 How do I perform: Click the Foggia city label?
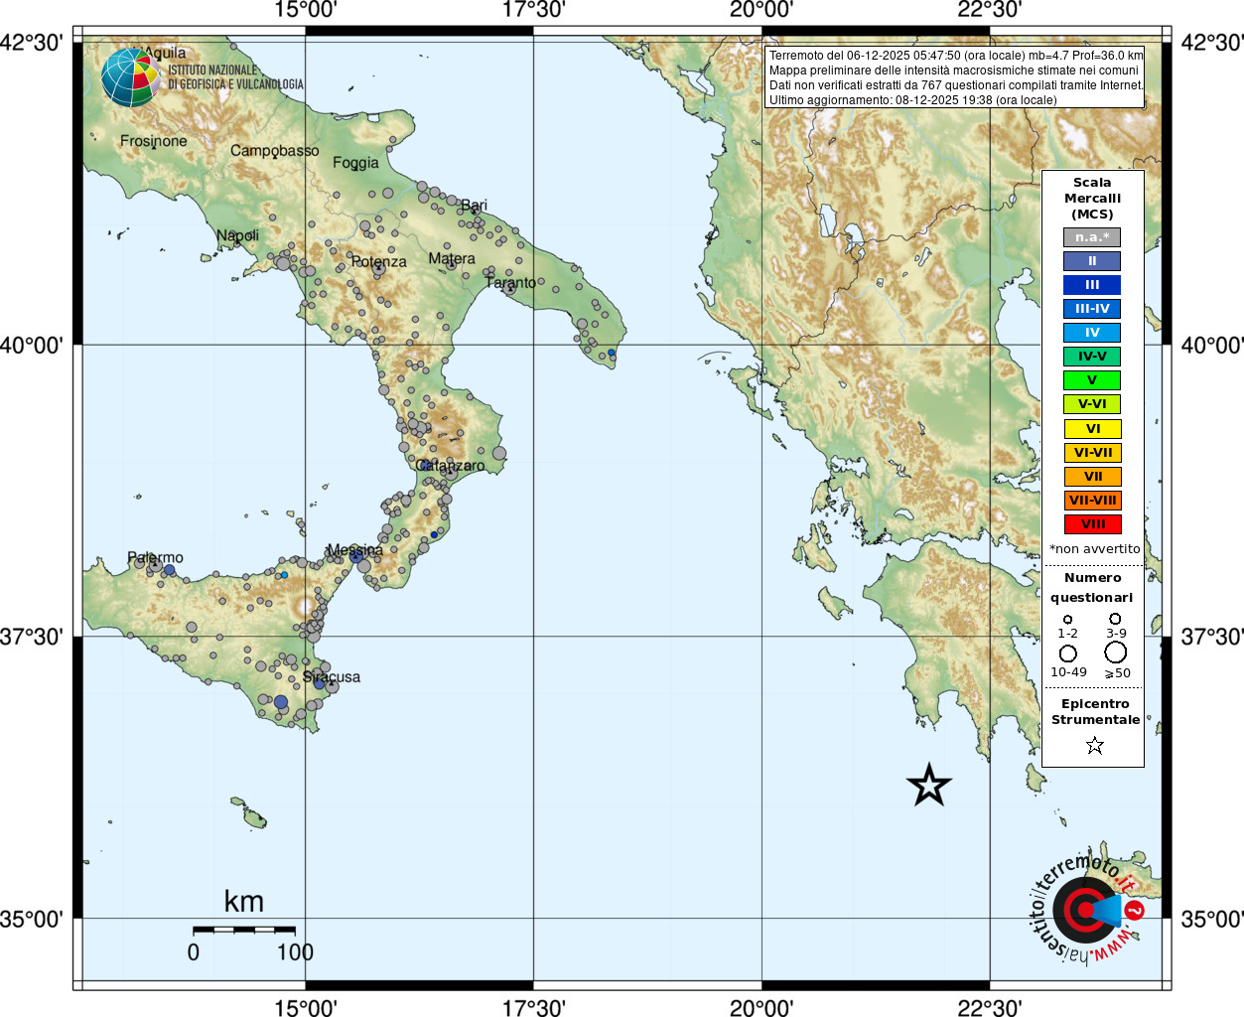click(x=356, y=163)
